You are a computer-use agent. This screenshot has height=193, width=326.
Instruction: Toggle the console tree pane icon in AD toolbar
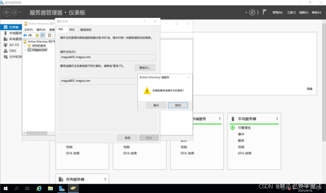(43, 35)
